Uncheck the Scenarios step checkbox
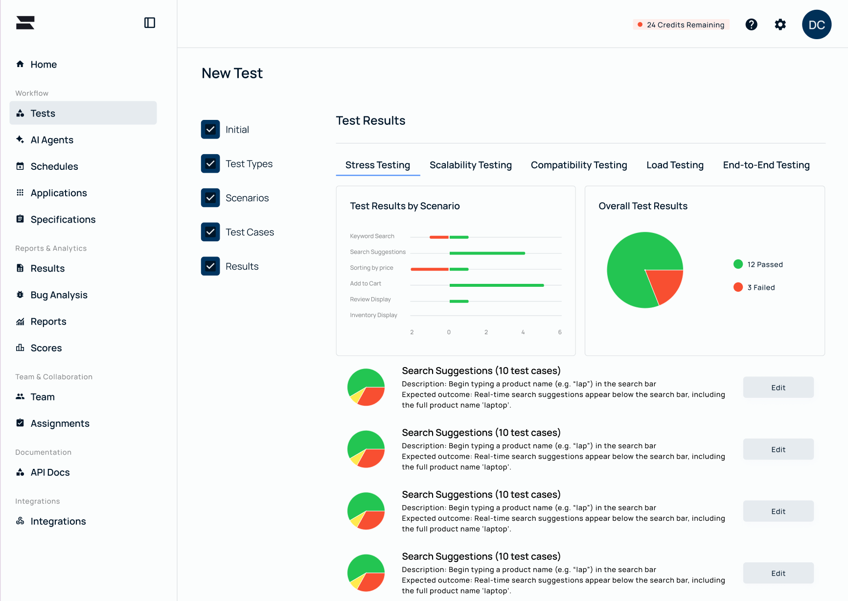The image size is (848, 601). click(x=210, y=198)
